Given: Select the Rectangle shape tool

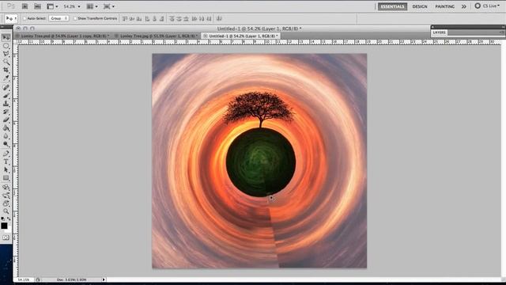Looking at the screenshot, I should coord(6,177).
